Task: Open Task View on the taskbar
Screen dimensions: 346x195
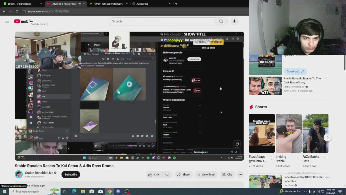Action: coord(65,191)
